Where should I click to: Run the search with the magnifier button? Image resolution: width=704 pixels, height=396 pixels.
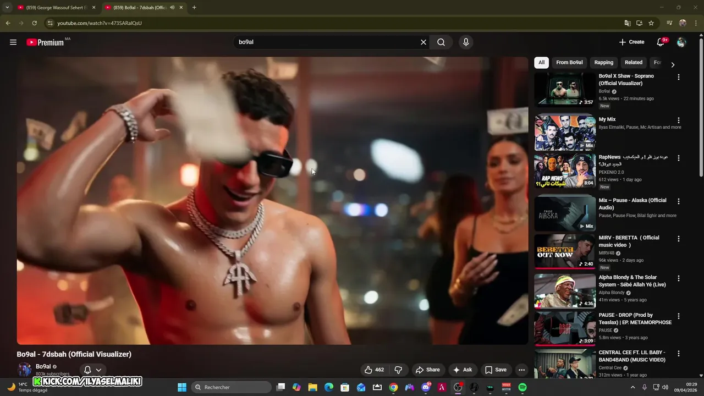(x=441, y=42)
